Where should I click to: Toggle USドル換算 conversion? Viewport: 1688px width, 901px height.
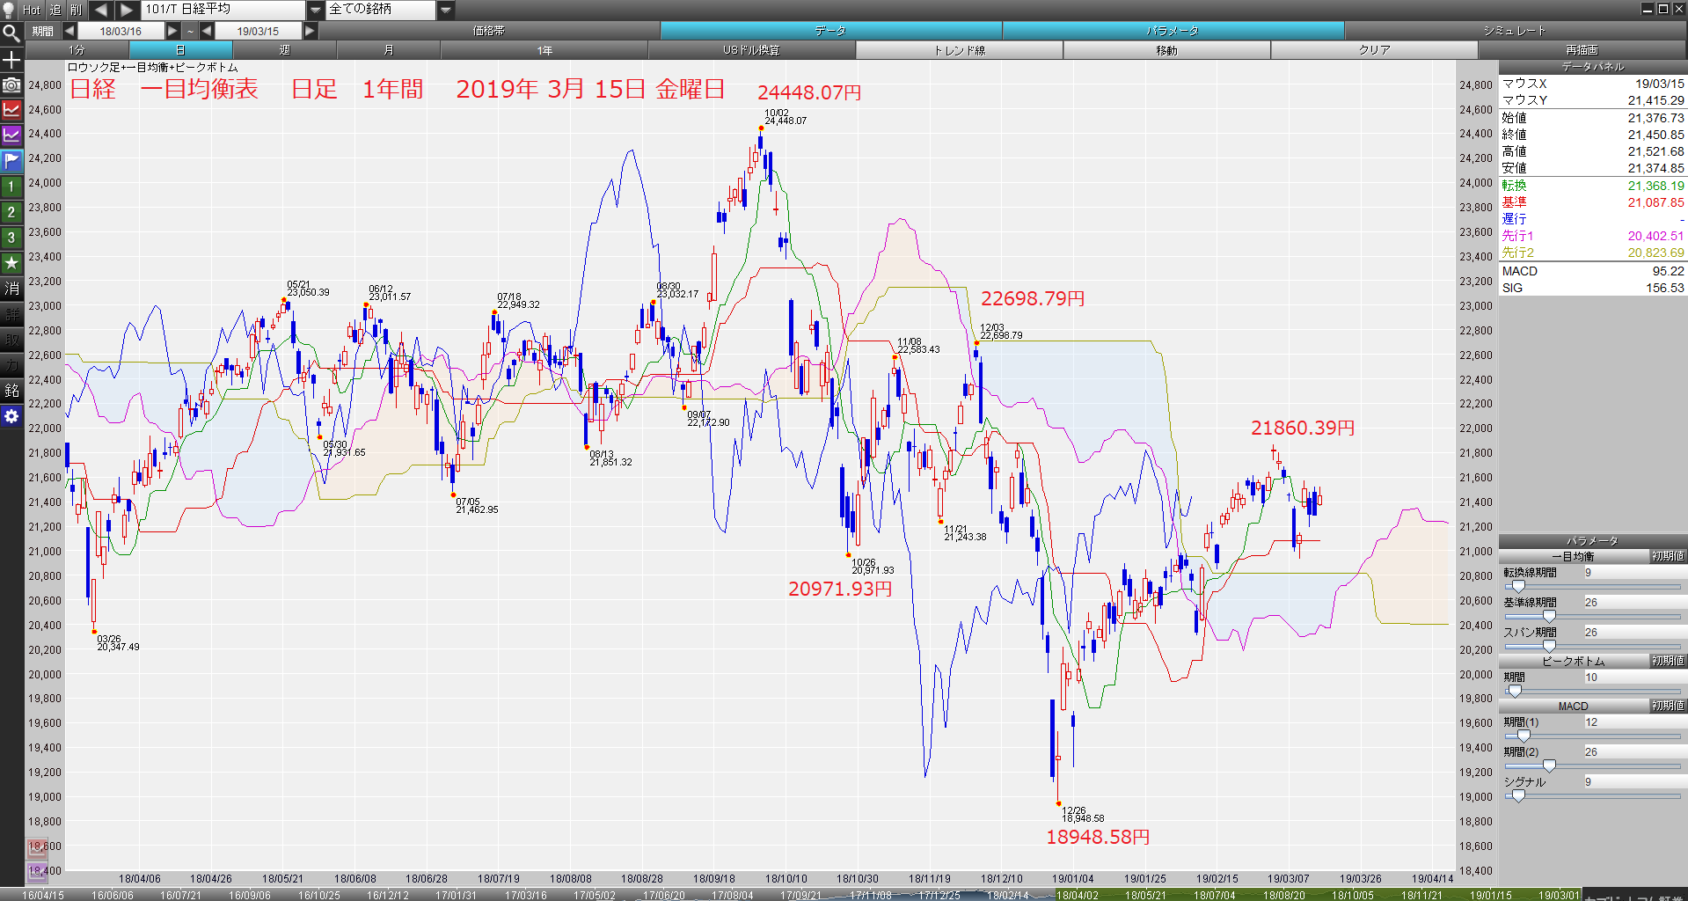point(752,50)
